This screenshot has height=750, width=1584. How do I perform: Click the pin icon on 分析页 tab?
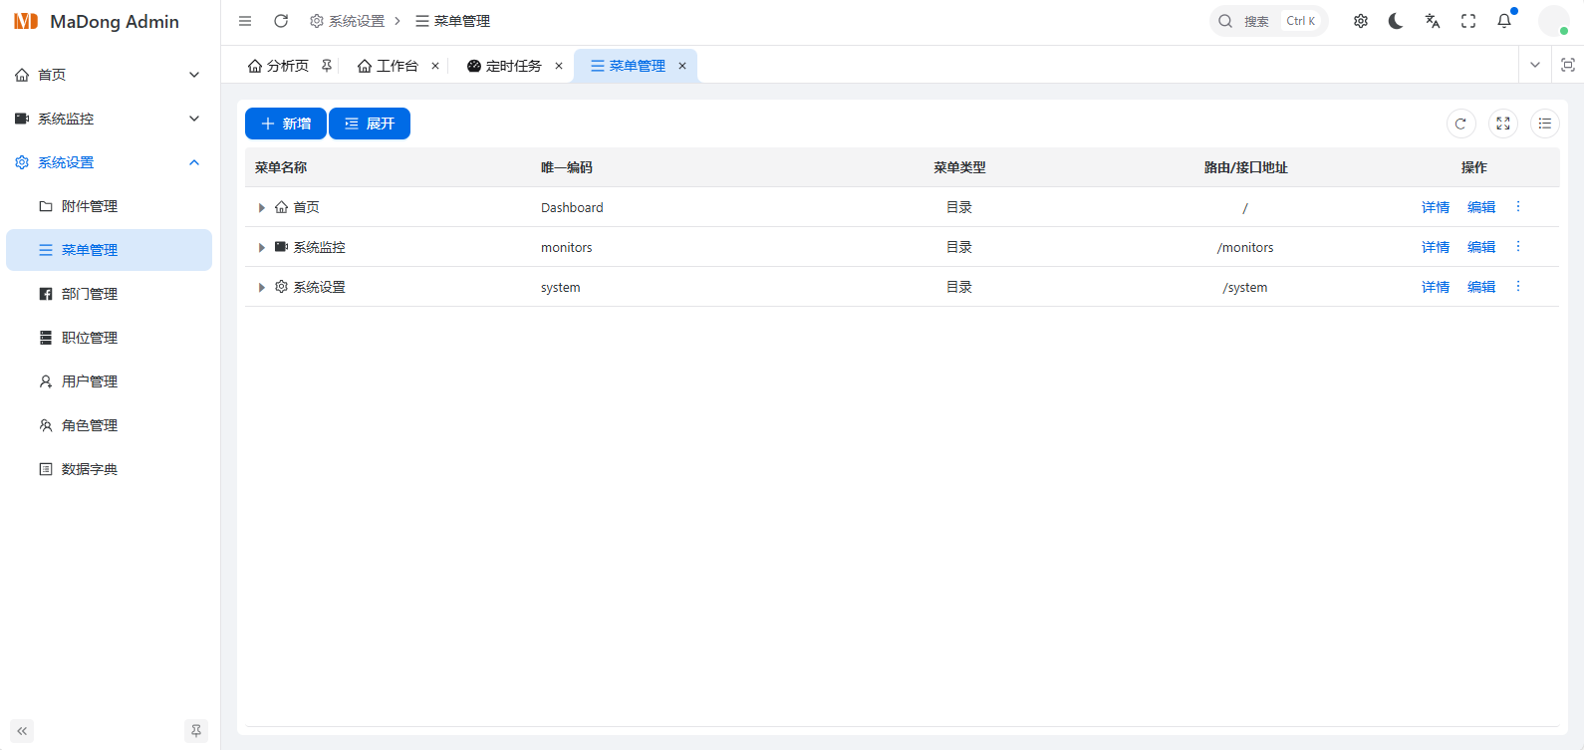point(327,66)
